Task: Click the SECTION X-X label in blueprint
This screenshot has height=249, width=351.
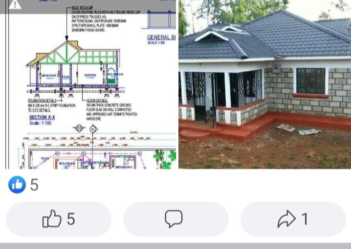Action: (x=42, y=117)
